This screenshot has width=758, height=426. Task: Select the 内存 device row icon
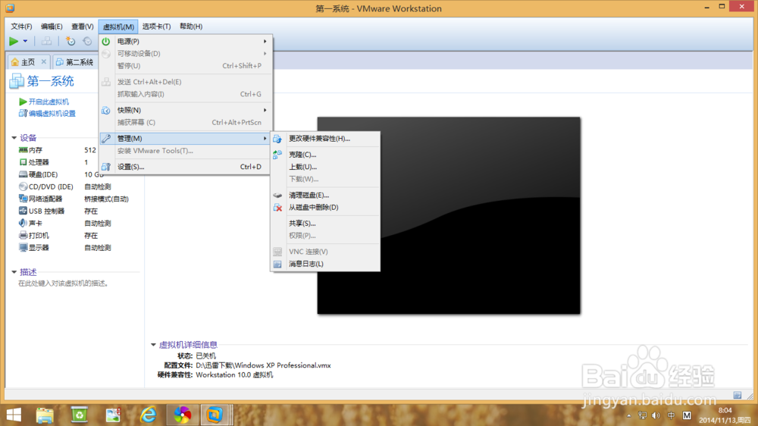point(23,150)
